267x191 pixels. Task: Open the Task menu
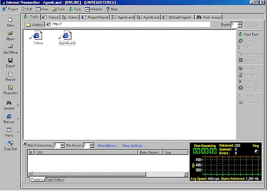pos(75,9)
